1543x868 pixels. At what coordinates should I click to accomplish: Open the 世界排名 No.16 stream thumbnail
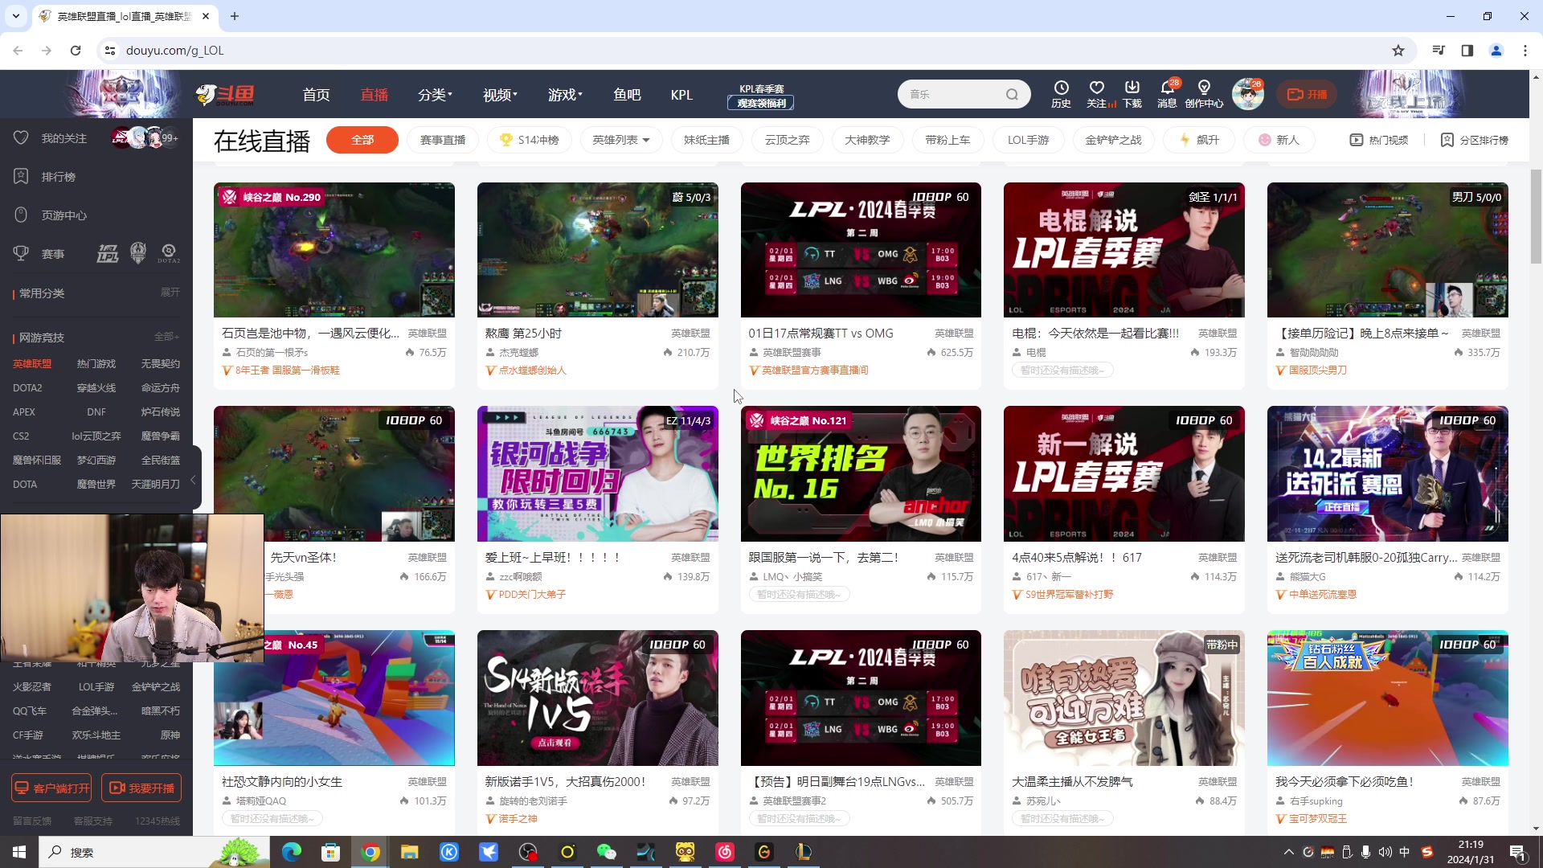(861, 473)
